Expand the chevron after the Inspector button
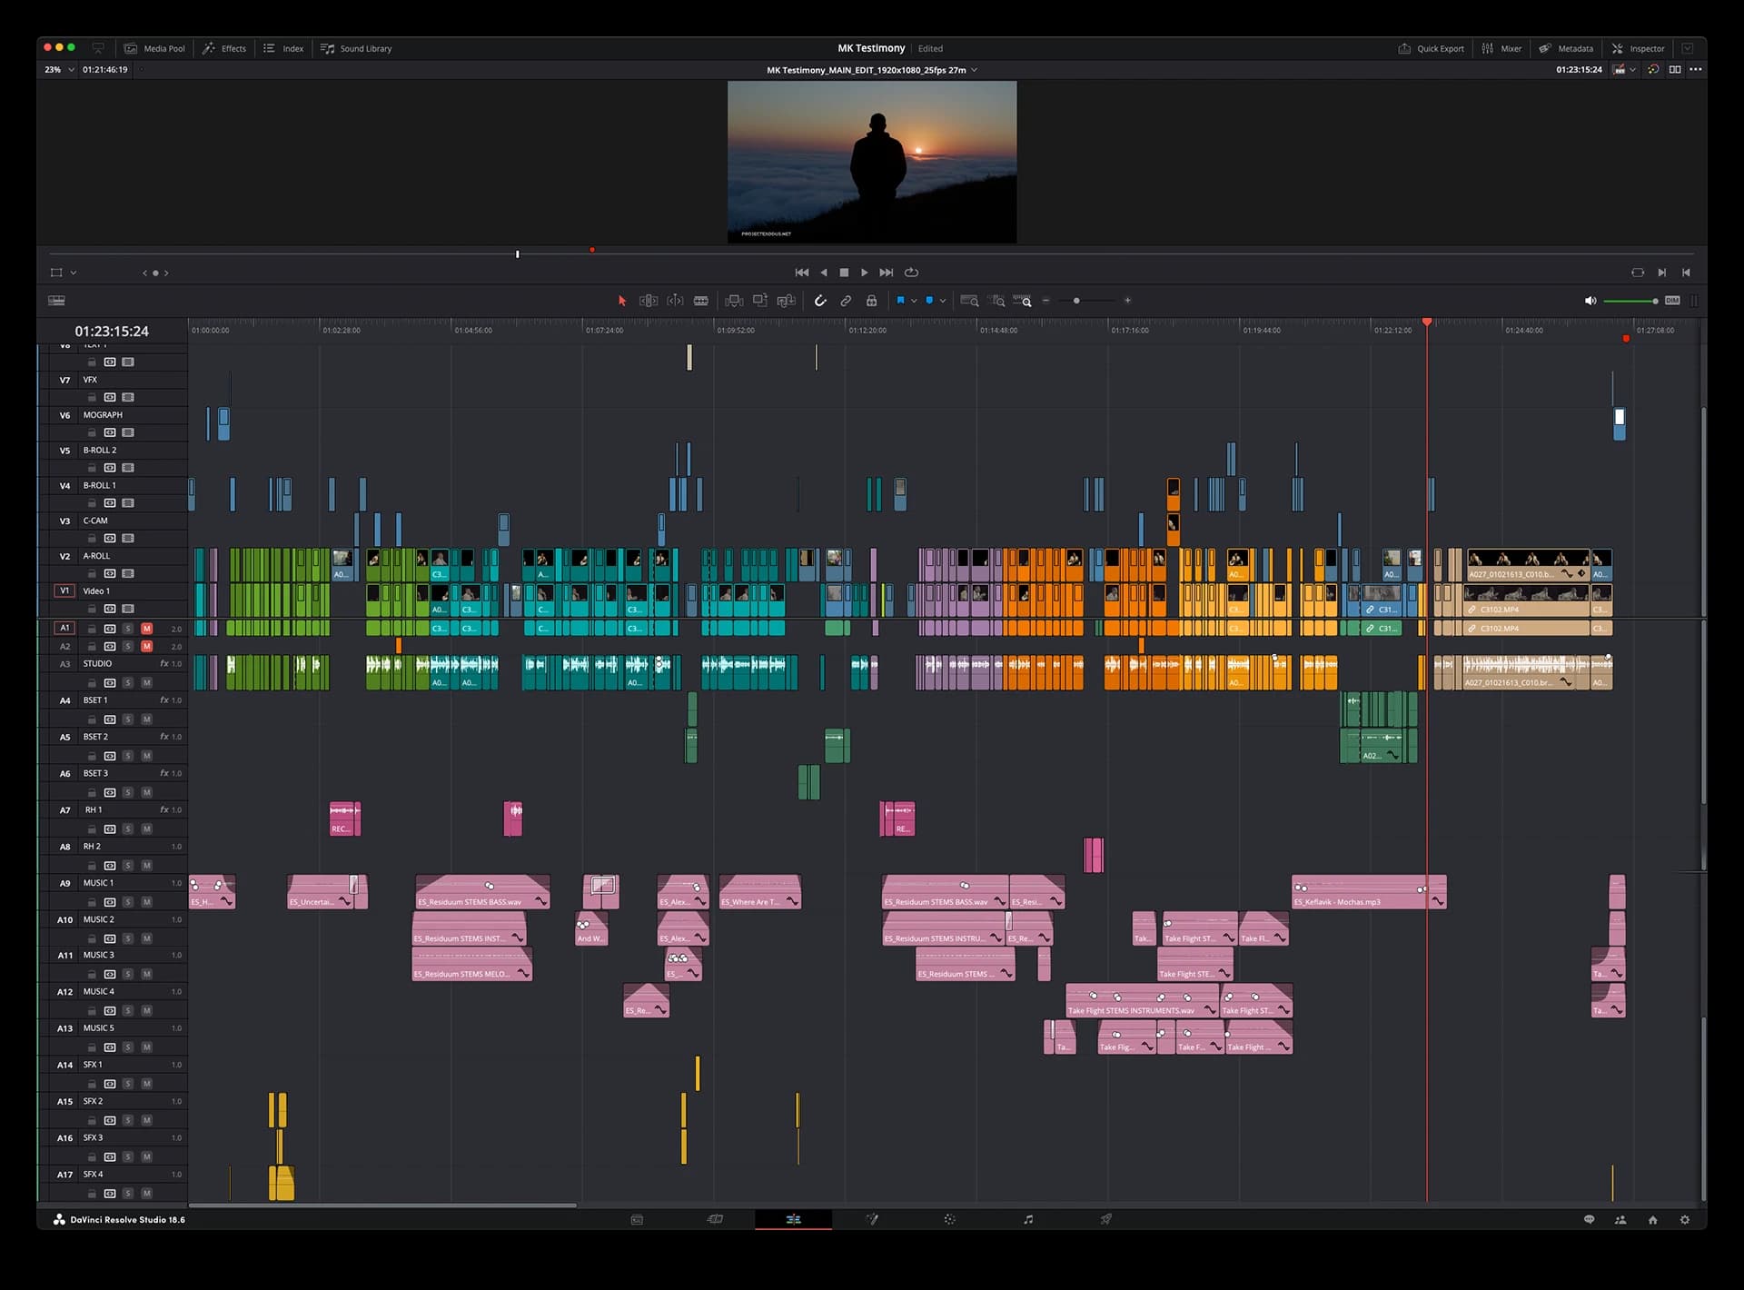Screen dimensions: 1744x1290 pos(1687,48)
